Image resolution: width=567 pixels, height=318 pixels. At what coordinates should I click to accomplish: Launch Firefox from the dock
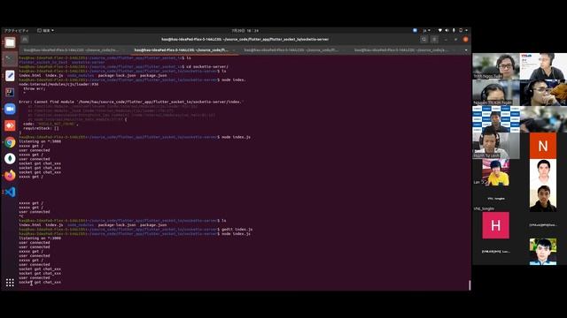pyautogui.click(x=10, y=175)
